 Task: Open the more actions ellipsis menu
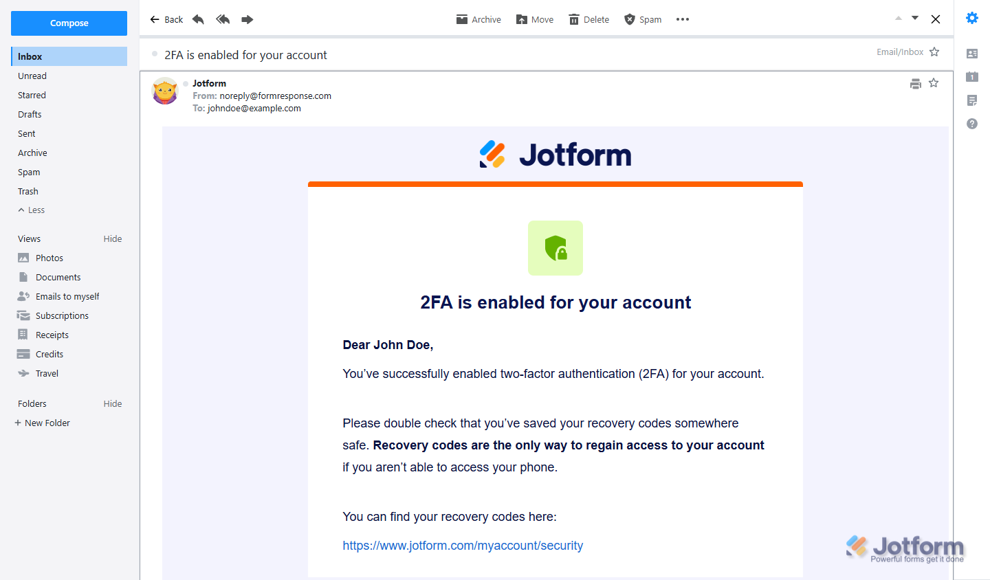point(682,19)
